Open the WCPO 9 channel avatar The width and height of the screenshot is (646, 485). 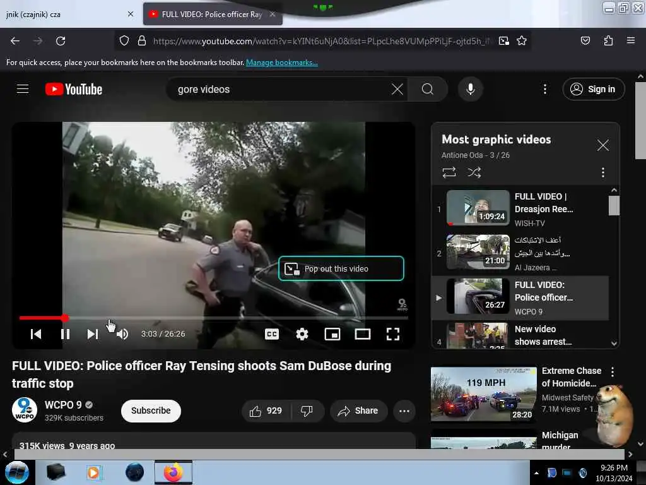point(25,410)
